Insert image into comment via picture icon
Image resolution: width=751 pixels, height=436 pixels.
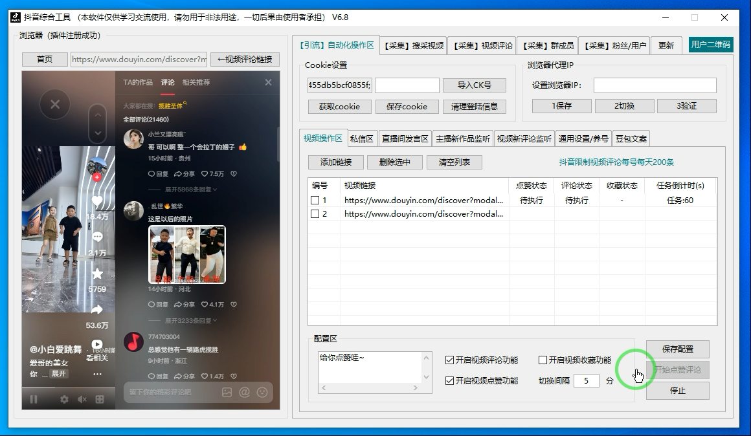coord(227,392)
